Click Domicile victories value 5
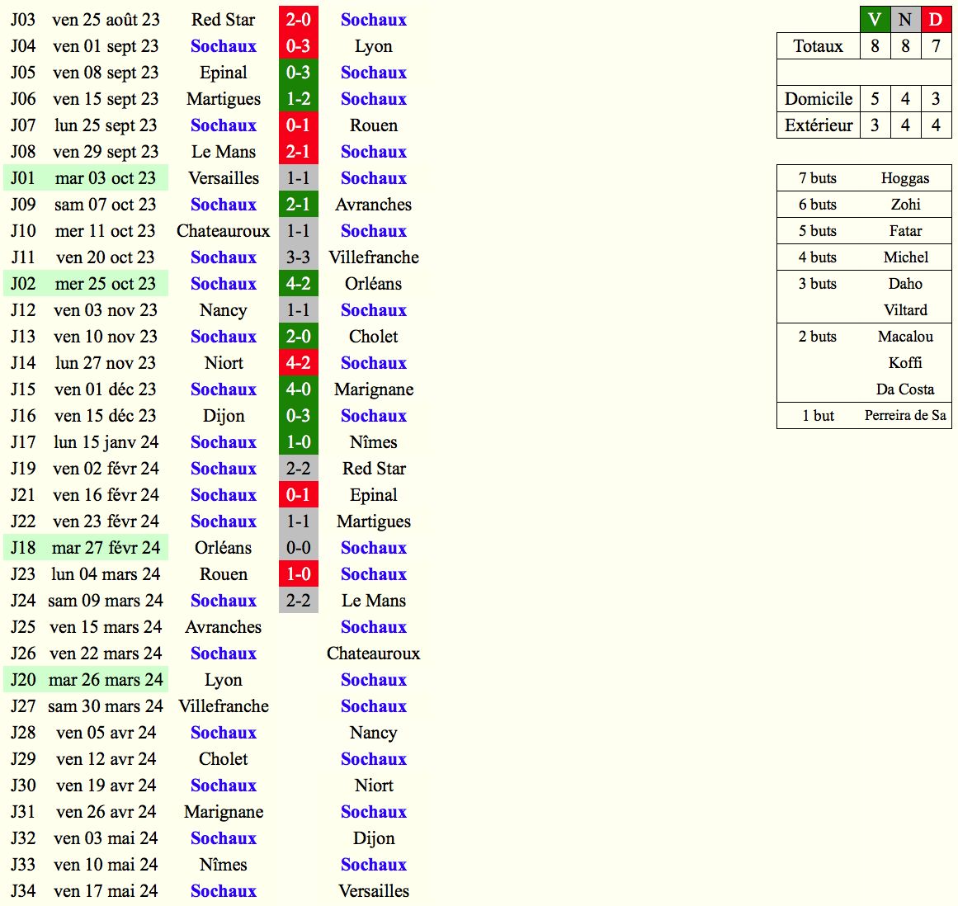 point(875,98)
